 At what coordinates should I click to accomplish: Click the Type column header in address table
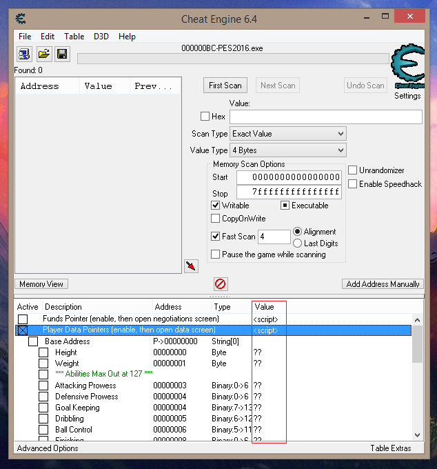(232, 307)
